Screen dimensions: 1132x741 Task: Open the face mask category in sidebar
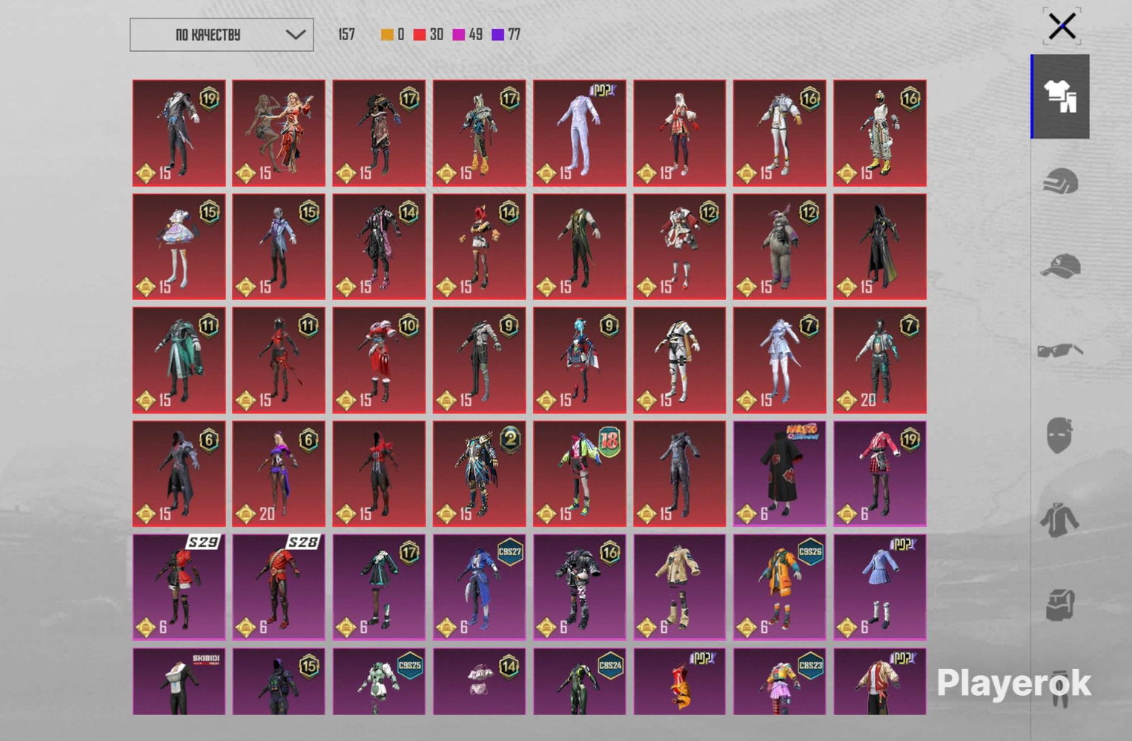point(1060,434)
